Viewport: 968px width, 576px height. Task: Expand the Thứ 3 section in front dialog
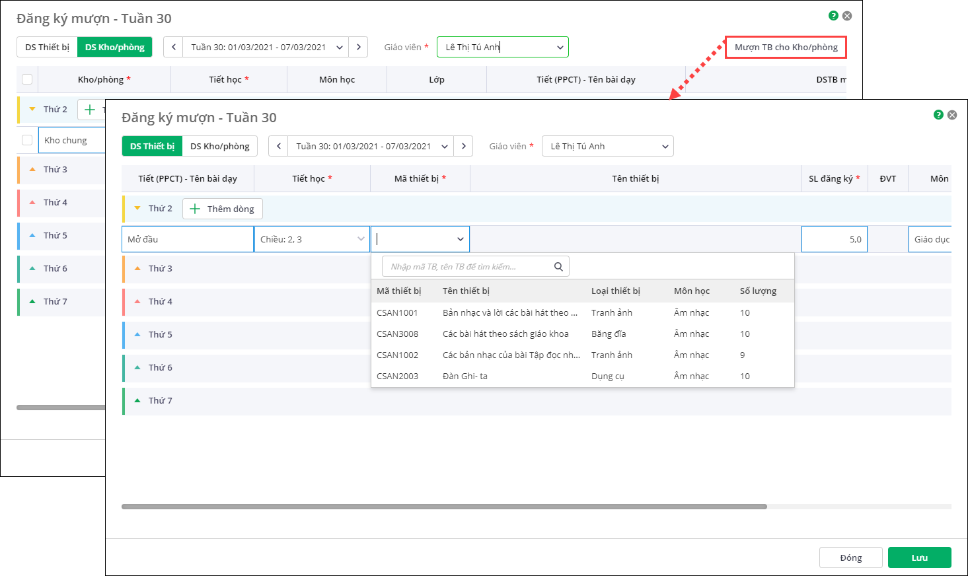click(137, 268)
